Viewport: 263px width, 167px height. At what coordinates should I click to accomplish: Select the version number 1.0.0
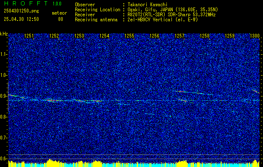click(x=57, y=4)
